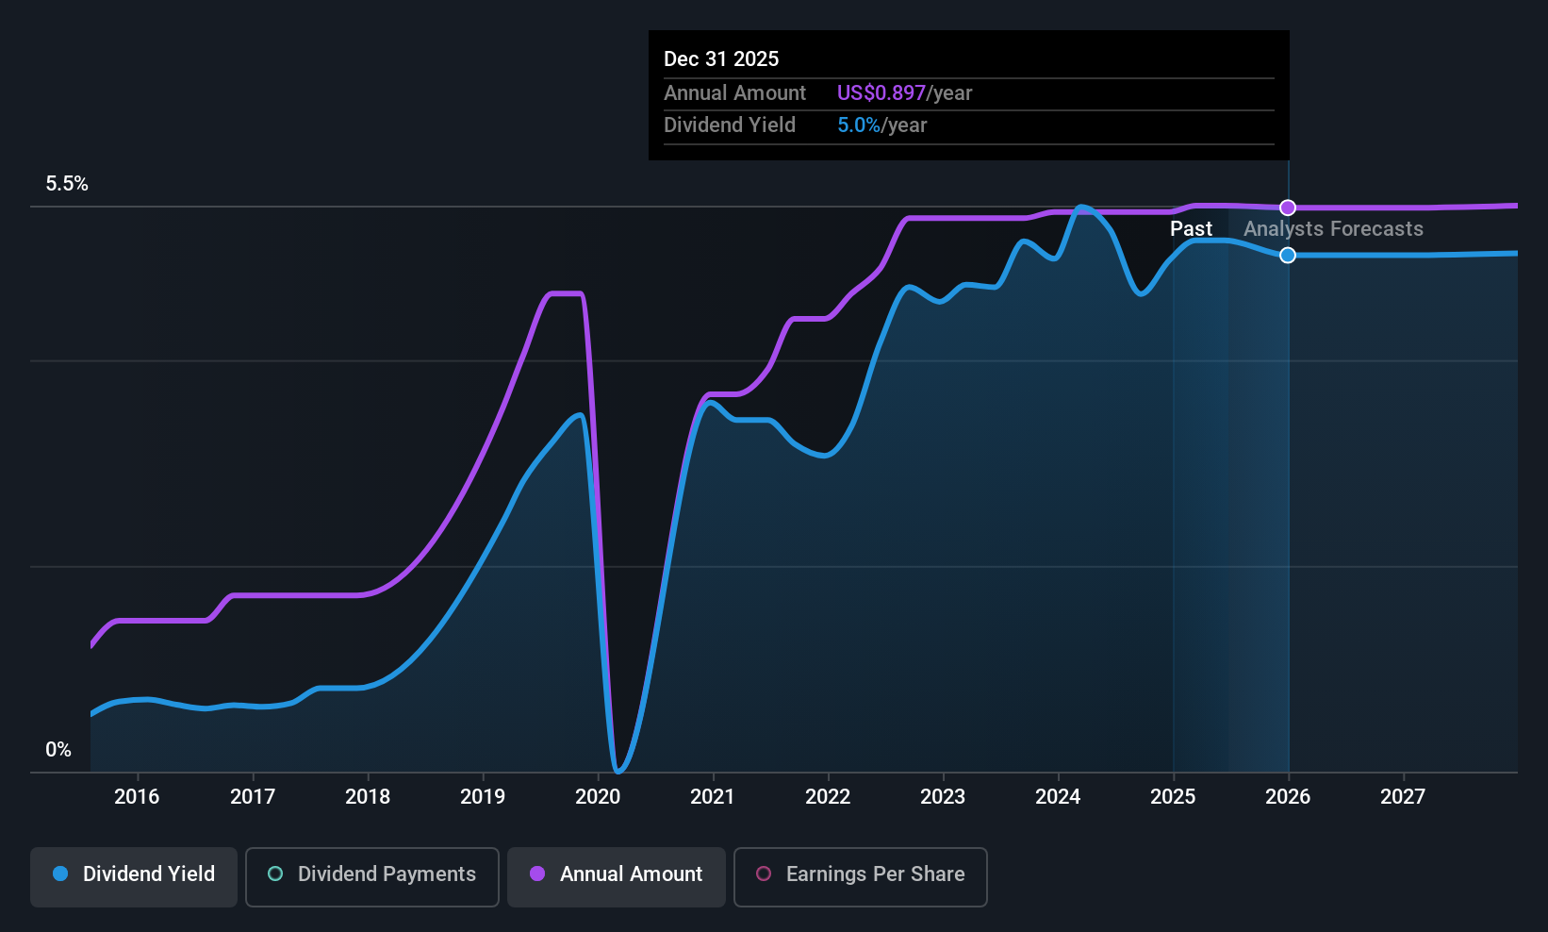Click the 2023 x-axis label
Screen dimensions: 1548x932
[x=943, y=796]
